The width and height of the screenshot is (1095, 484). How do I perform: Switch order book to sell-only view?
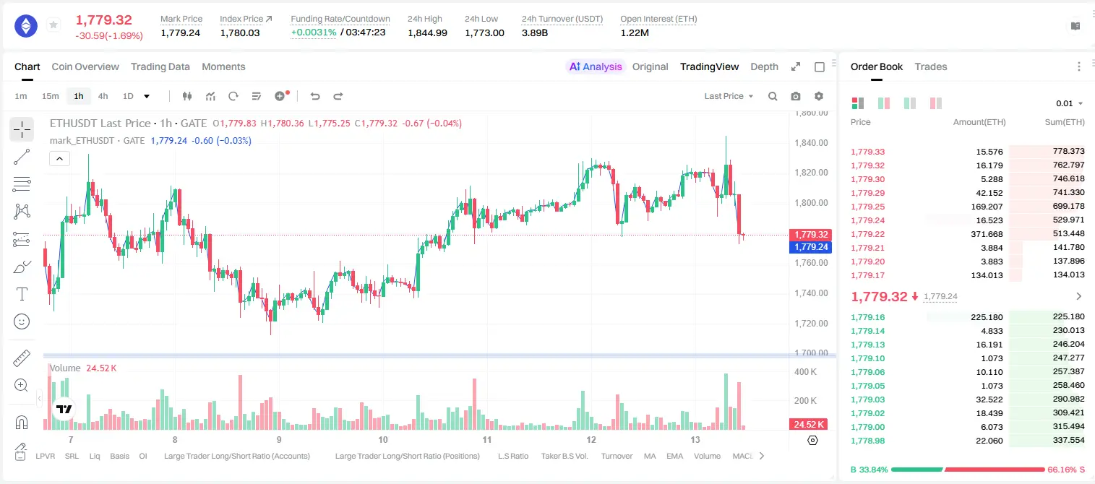935,103
